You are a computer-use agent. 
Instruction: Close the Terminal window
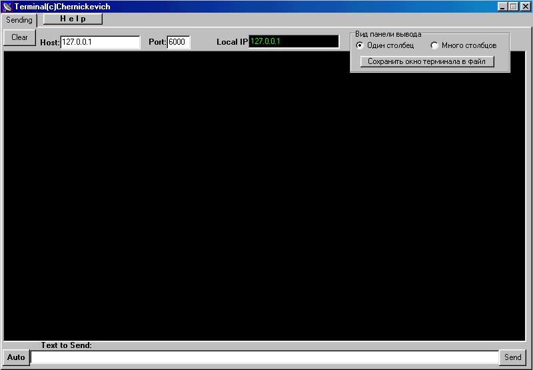[x=524, y=7]
